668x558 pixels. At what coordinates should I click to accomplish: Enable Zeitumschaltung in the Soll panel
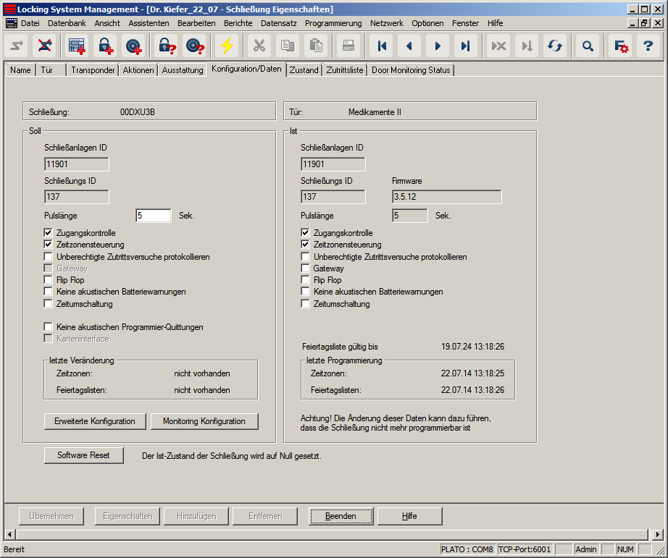coord(49,304)
